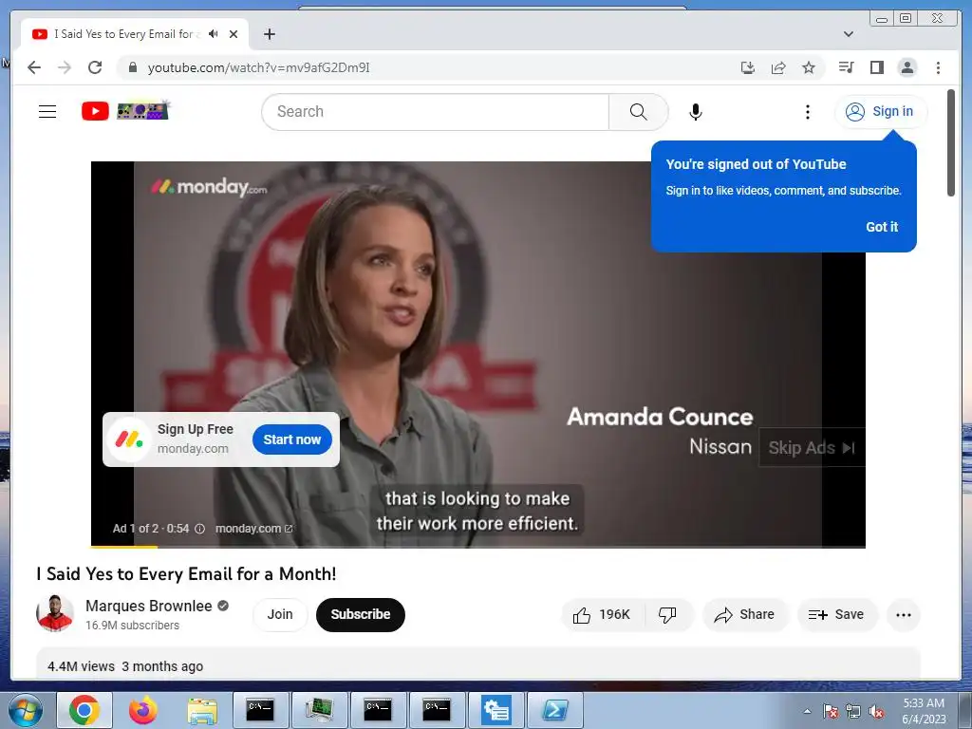Open the Windows Start menu
Screen dimensions: 972x729
tap(26, 710)
